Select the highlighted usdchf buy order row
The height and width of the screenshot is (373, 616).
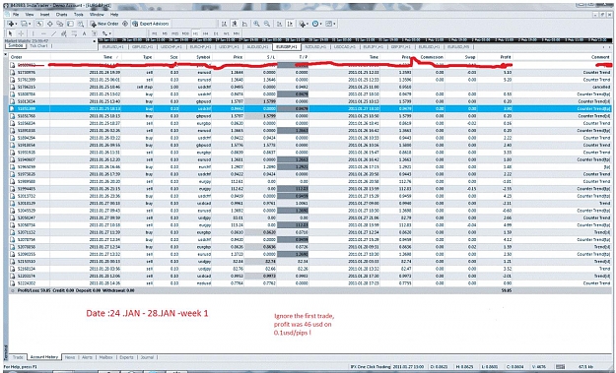[309, 108]
